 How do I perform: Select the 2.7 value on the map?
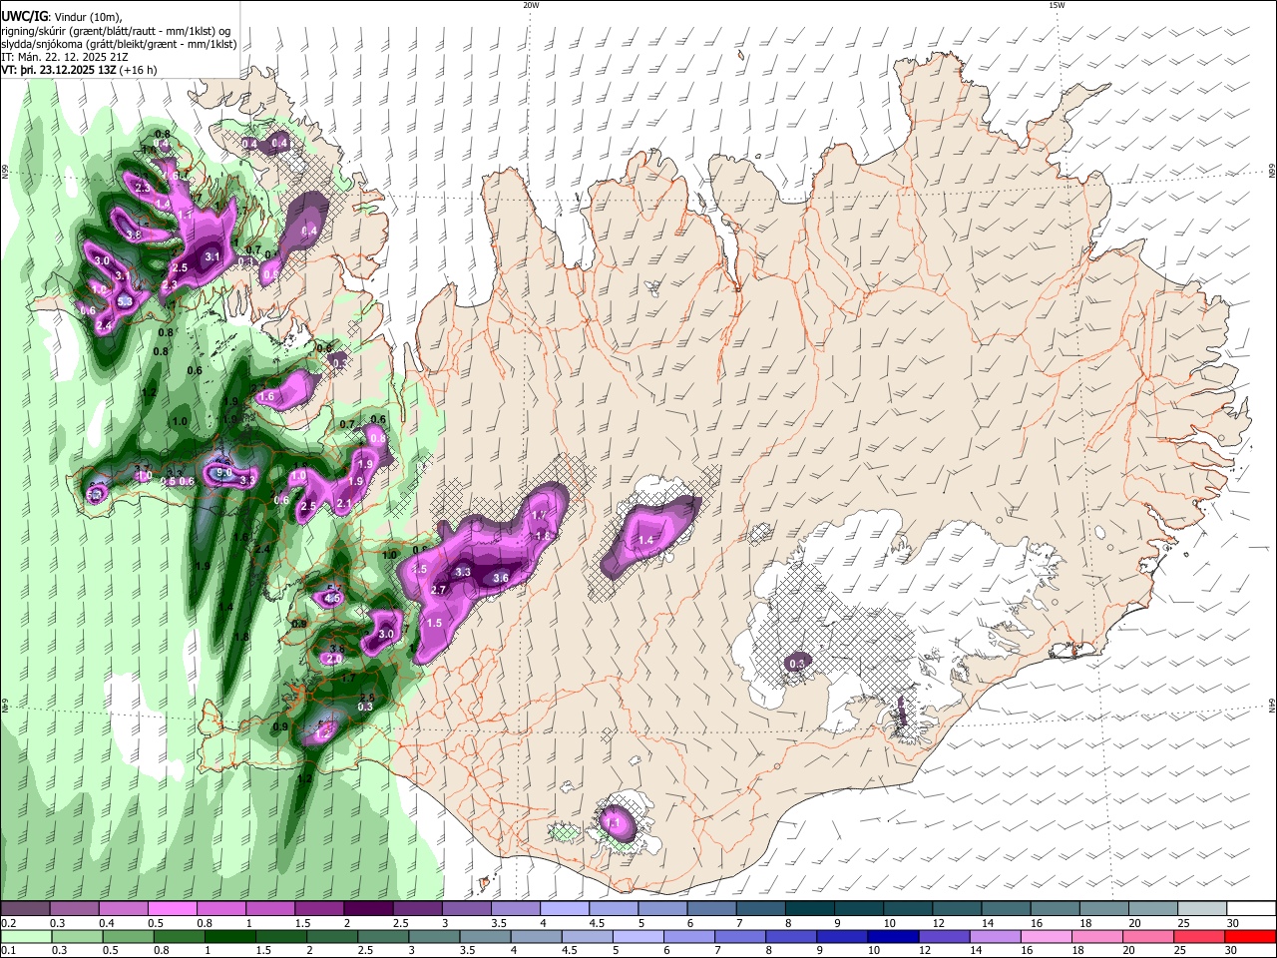point(438,590)
